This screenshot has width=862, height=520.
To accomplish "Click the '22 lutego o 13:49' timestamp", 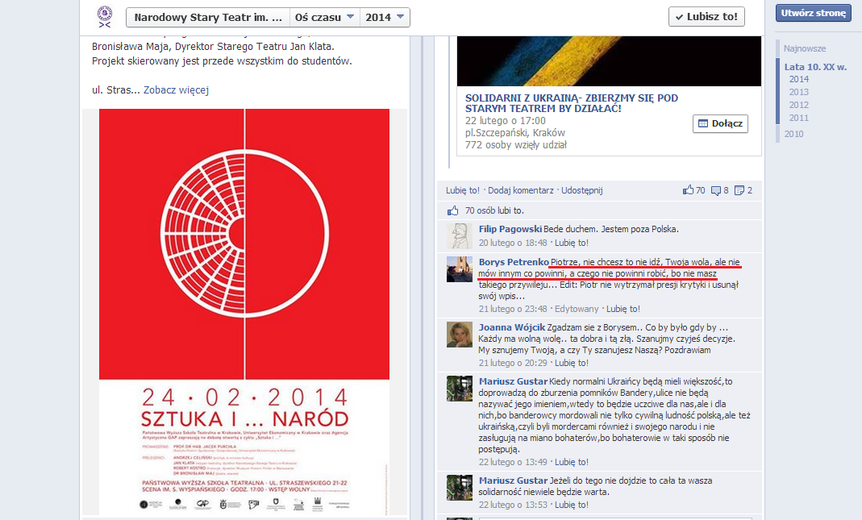I will (513, 462).
